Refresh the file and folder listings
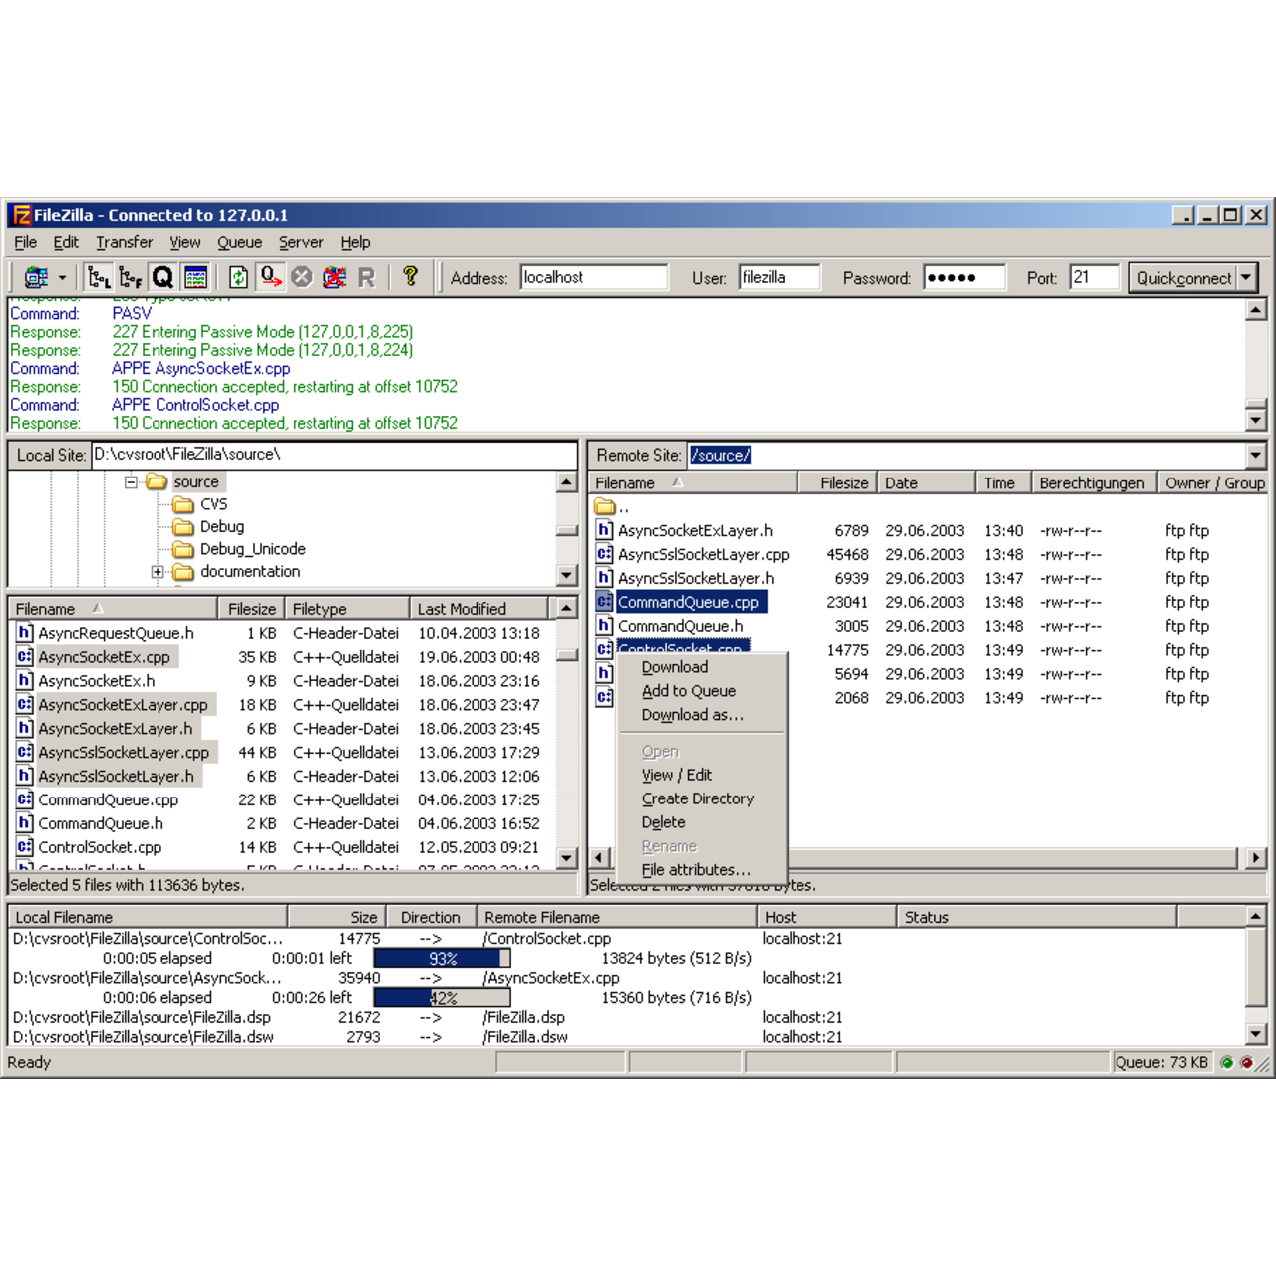Image resolution: width=1276 pixels, height=1276 pixels. coord(239,277)
